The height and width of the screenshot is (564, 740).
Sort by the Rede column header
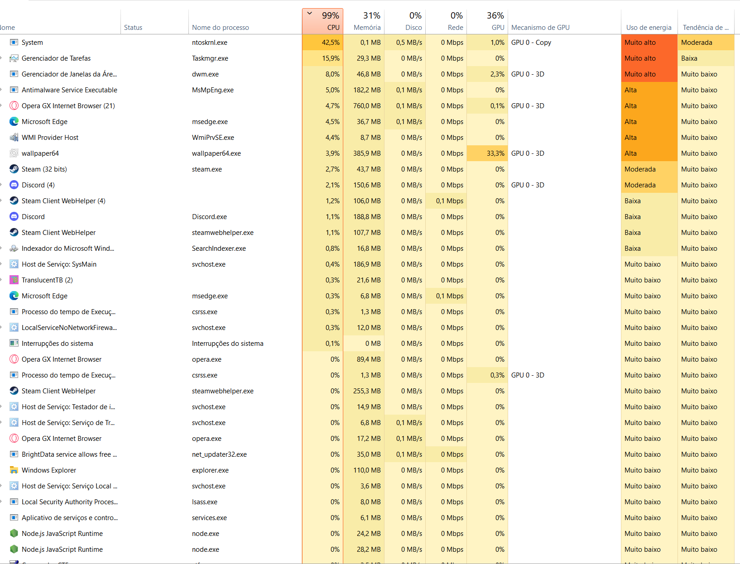point(446,21)
